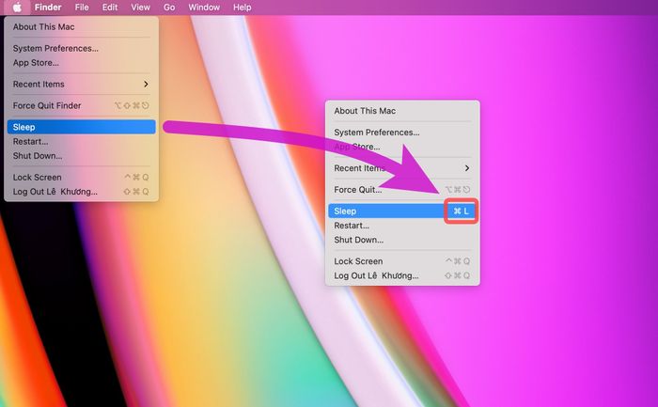Select Force Quit Finder entry

coord(82,105)
